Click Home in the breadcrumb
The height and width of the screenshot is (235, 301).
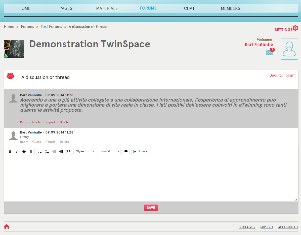point(9,27)
